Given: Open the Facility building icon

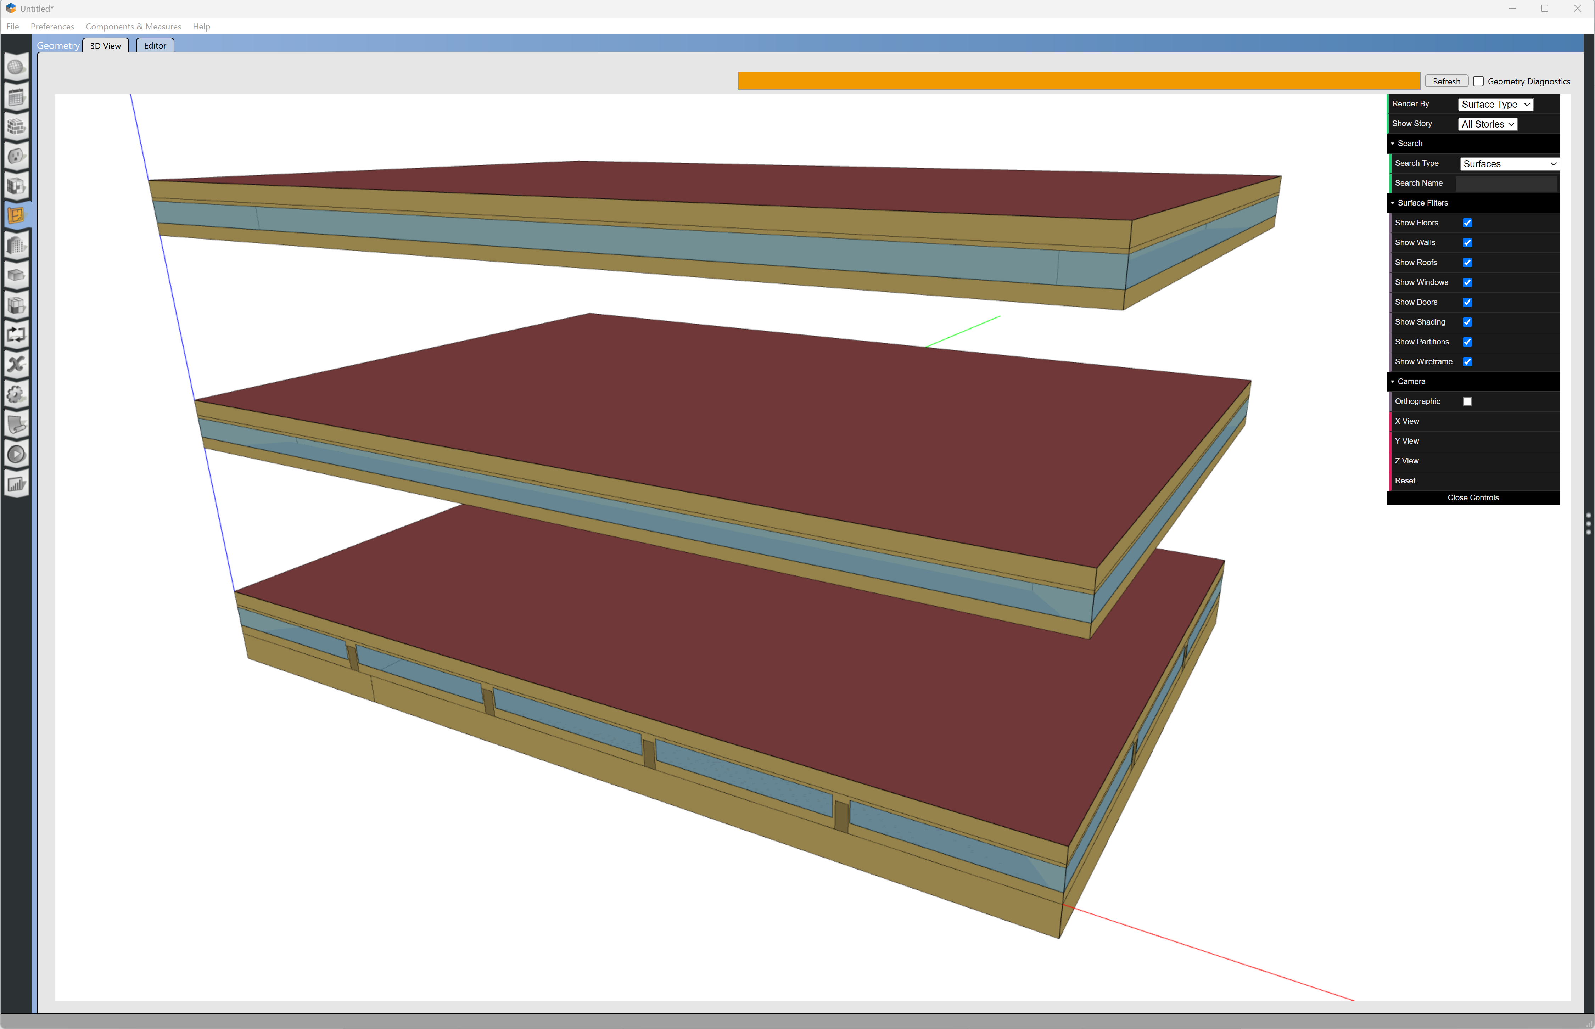Looking at the screenshot, I should click(16, 245).
